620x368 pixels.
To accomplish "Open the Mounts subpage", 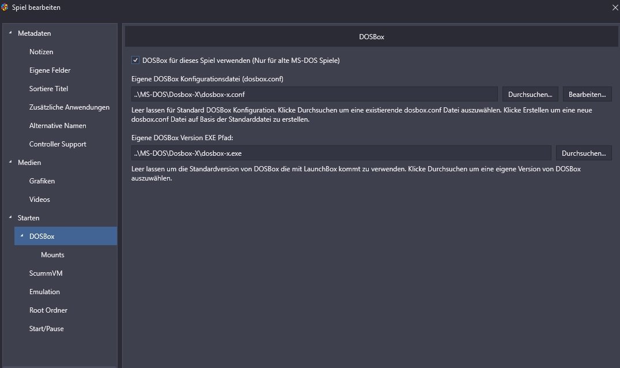I will click(52, 255).
